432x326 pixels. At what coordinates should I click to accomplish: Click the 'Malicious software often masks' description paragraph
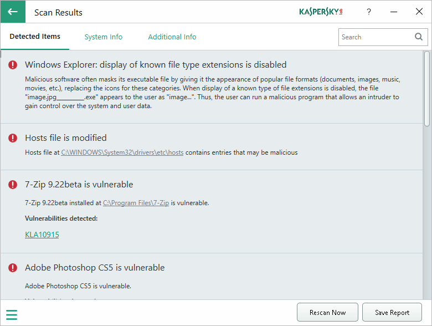click(x=213, y=93)
